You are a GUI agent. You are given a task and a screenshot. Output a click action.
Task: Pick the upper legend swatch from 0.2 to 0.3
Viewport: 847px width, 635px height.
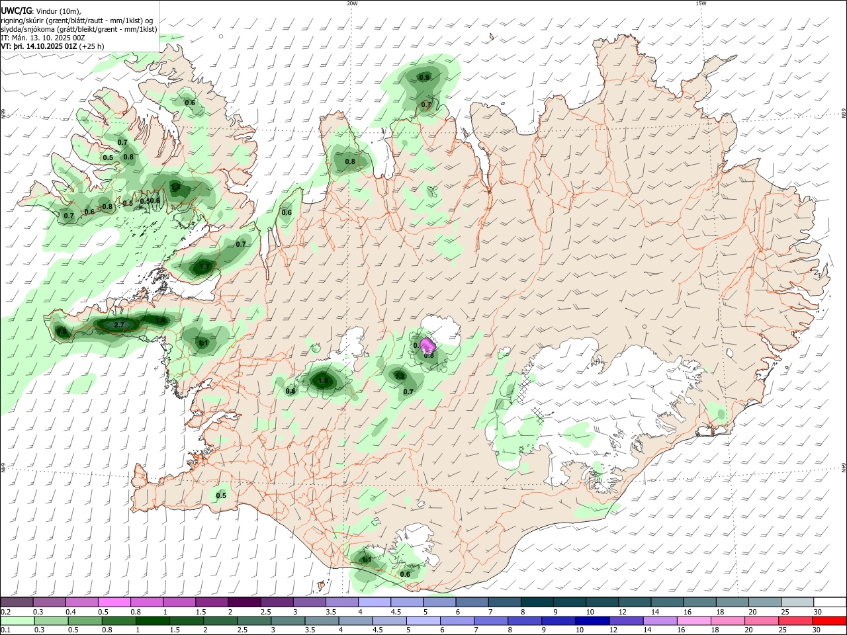[x=17, y=602]
